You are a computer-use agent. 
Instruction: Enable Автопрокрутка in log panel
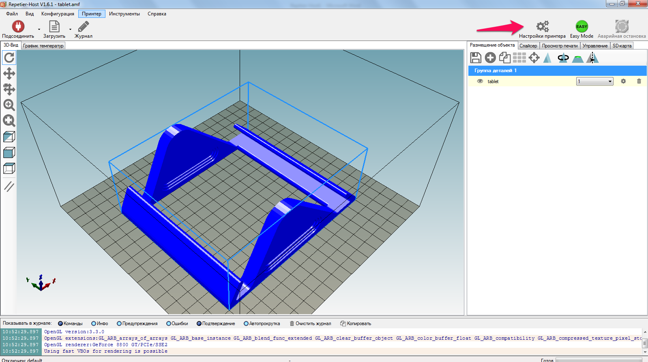pyautogui.click(x=246, y=323)
